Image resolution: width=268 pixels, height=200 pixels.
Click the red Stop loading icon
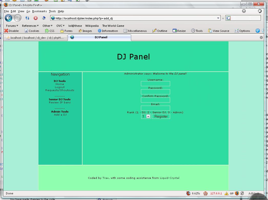[x=36, y=18]
